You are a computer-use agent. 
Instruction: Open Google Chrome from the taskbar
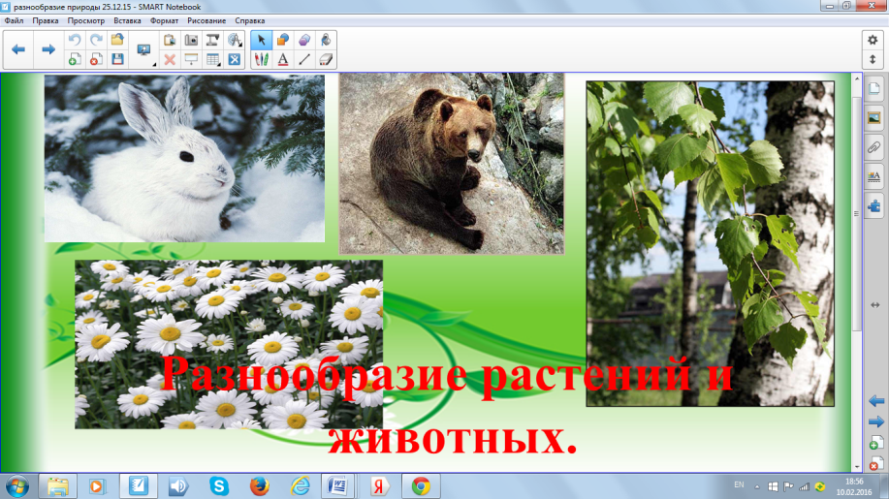coord(420,484)
